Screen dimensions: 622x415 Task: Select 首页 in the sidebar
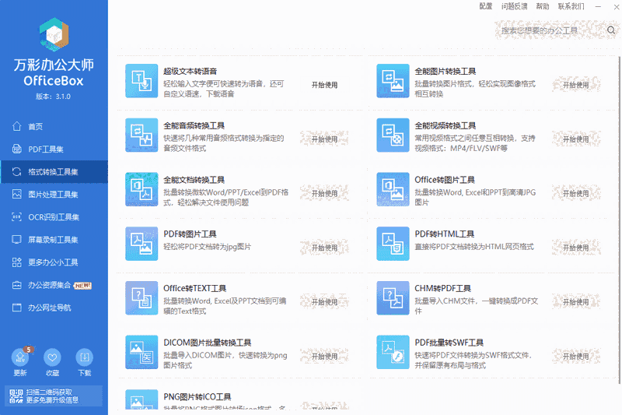click(54, 126)
